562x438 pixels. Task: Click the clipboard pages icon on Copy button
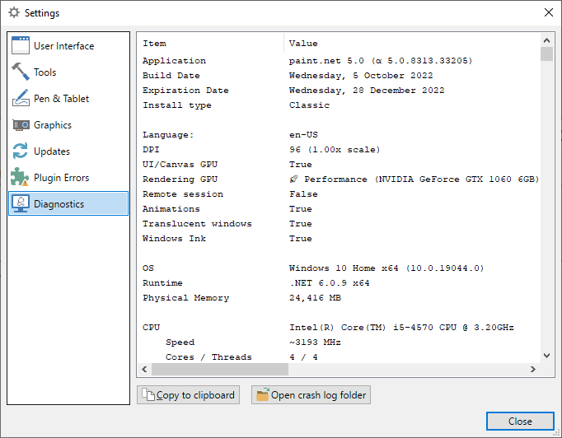148,394
